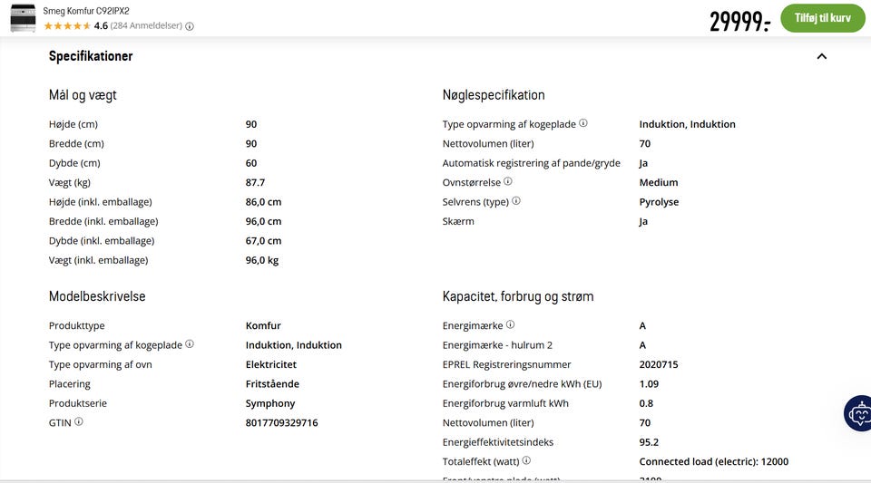Collapse the Specifikationer section chevron
Image resolution: width=871 pixels, height=483 pixels.
pyautogui.click(x=822, y=56)
